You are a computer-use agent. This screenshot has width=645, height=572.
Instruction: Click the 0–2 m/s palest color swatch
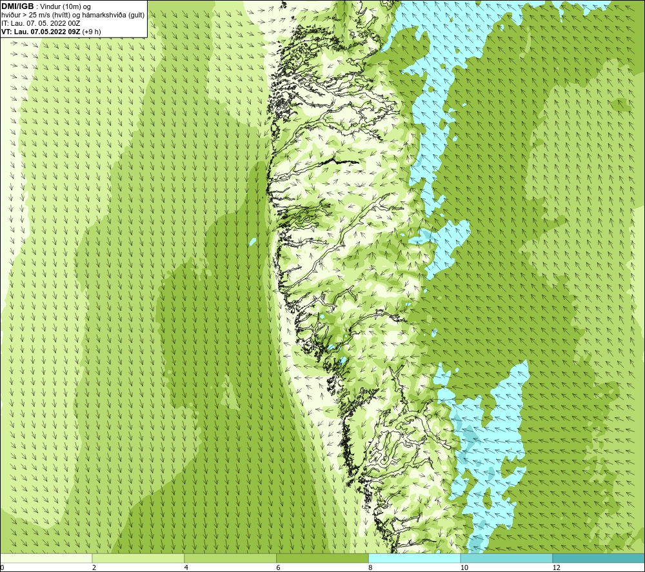(x=46, y=558)
